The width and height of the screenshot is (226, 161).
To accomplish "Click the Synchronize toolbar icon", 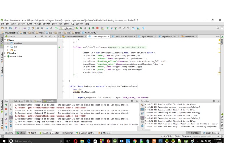I will (x=10, y=28).
